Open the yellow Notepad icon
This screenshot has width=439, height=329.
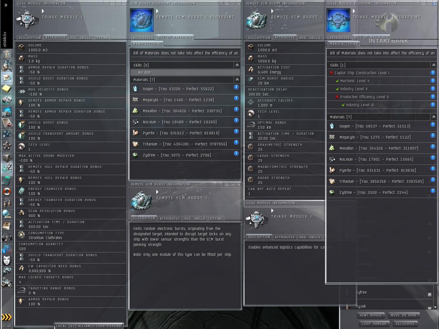(x=7, y=89)
